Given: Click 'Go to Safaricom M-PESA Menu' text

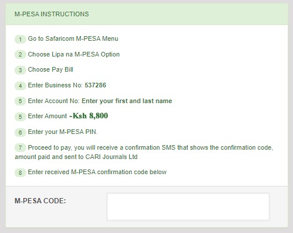Looking at the screenshot, I should 73,38.
